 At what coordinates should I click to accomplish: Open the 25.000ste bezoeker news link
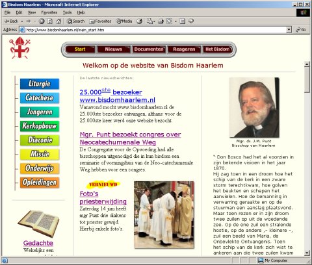coord(118,95)
